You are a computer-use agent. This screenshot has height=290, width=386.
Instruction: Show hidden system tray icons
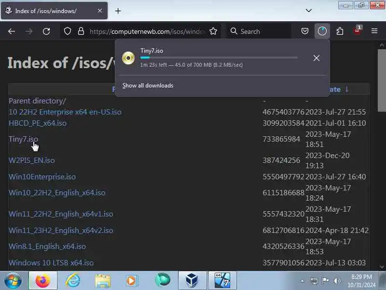click(x=303, y=281)
